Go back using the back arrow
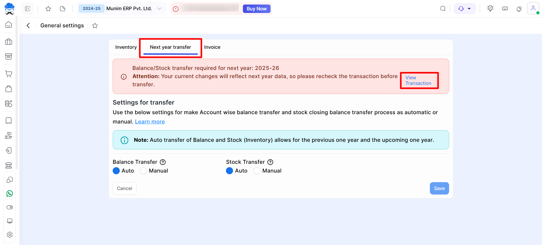 tap(28, 26)
